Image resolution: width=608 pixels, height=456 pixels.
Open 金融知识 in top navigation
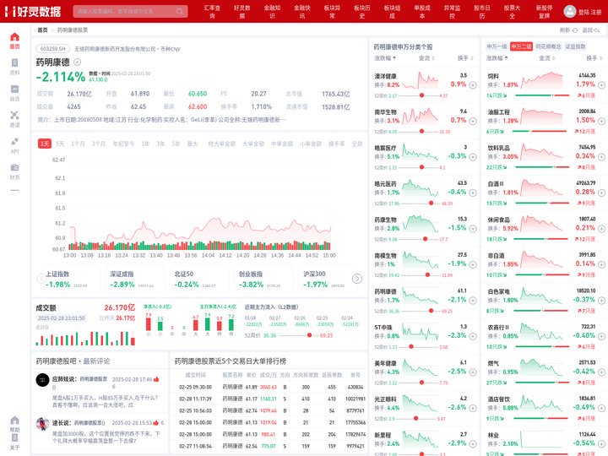click(272, 11)
